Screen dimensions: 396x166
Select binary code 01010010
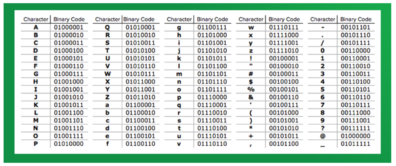coord(140,35)
